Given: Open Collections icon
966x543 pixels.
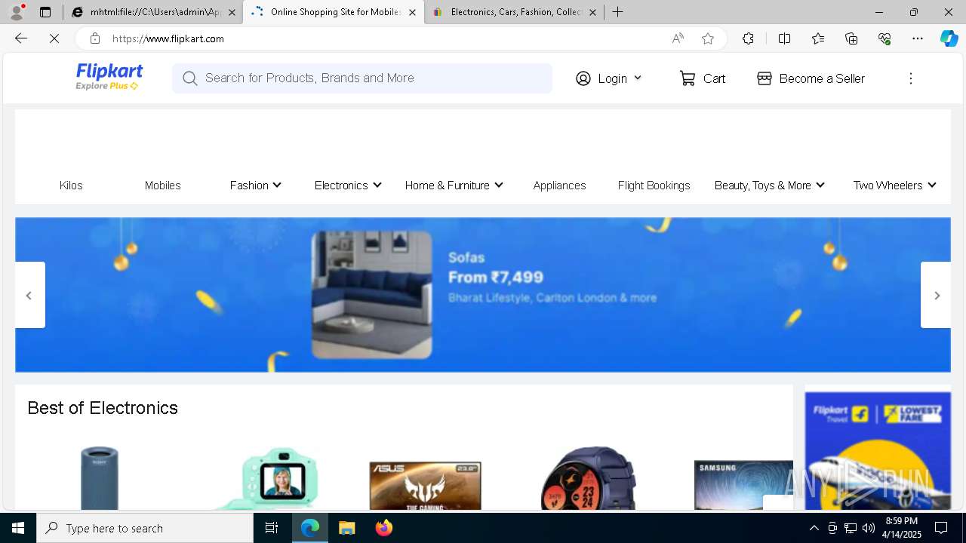Looking at the screenshot, I should pyautogui.click(x=851, y=38).
